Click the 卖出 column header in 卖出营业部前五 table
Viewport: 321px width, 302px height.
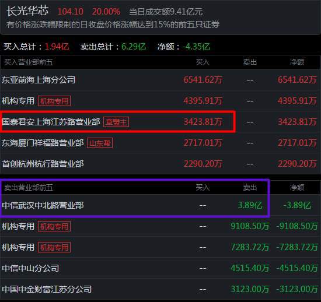click(250, 187)
